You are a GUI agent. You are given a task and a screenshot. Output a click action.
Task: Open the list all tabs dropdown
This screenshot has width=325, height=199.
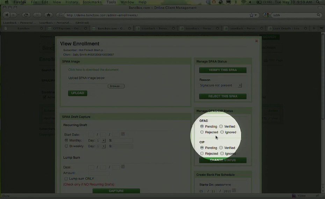click(x=322, y=28)
